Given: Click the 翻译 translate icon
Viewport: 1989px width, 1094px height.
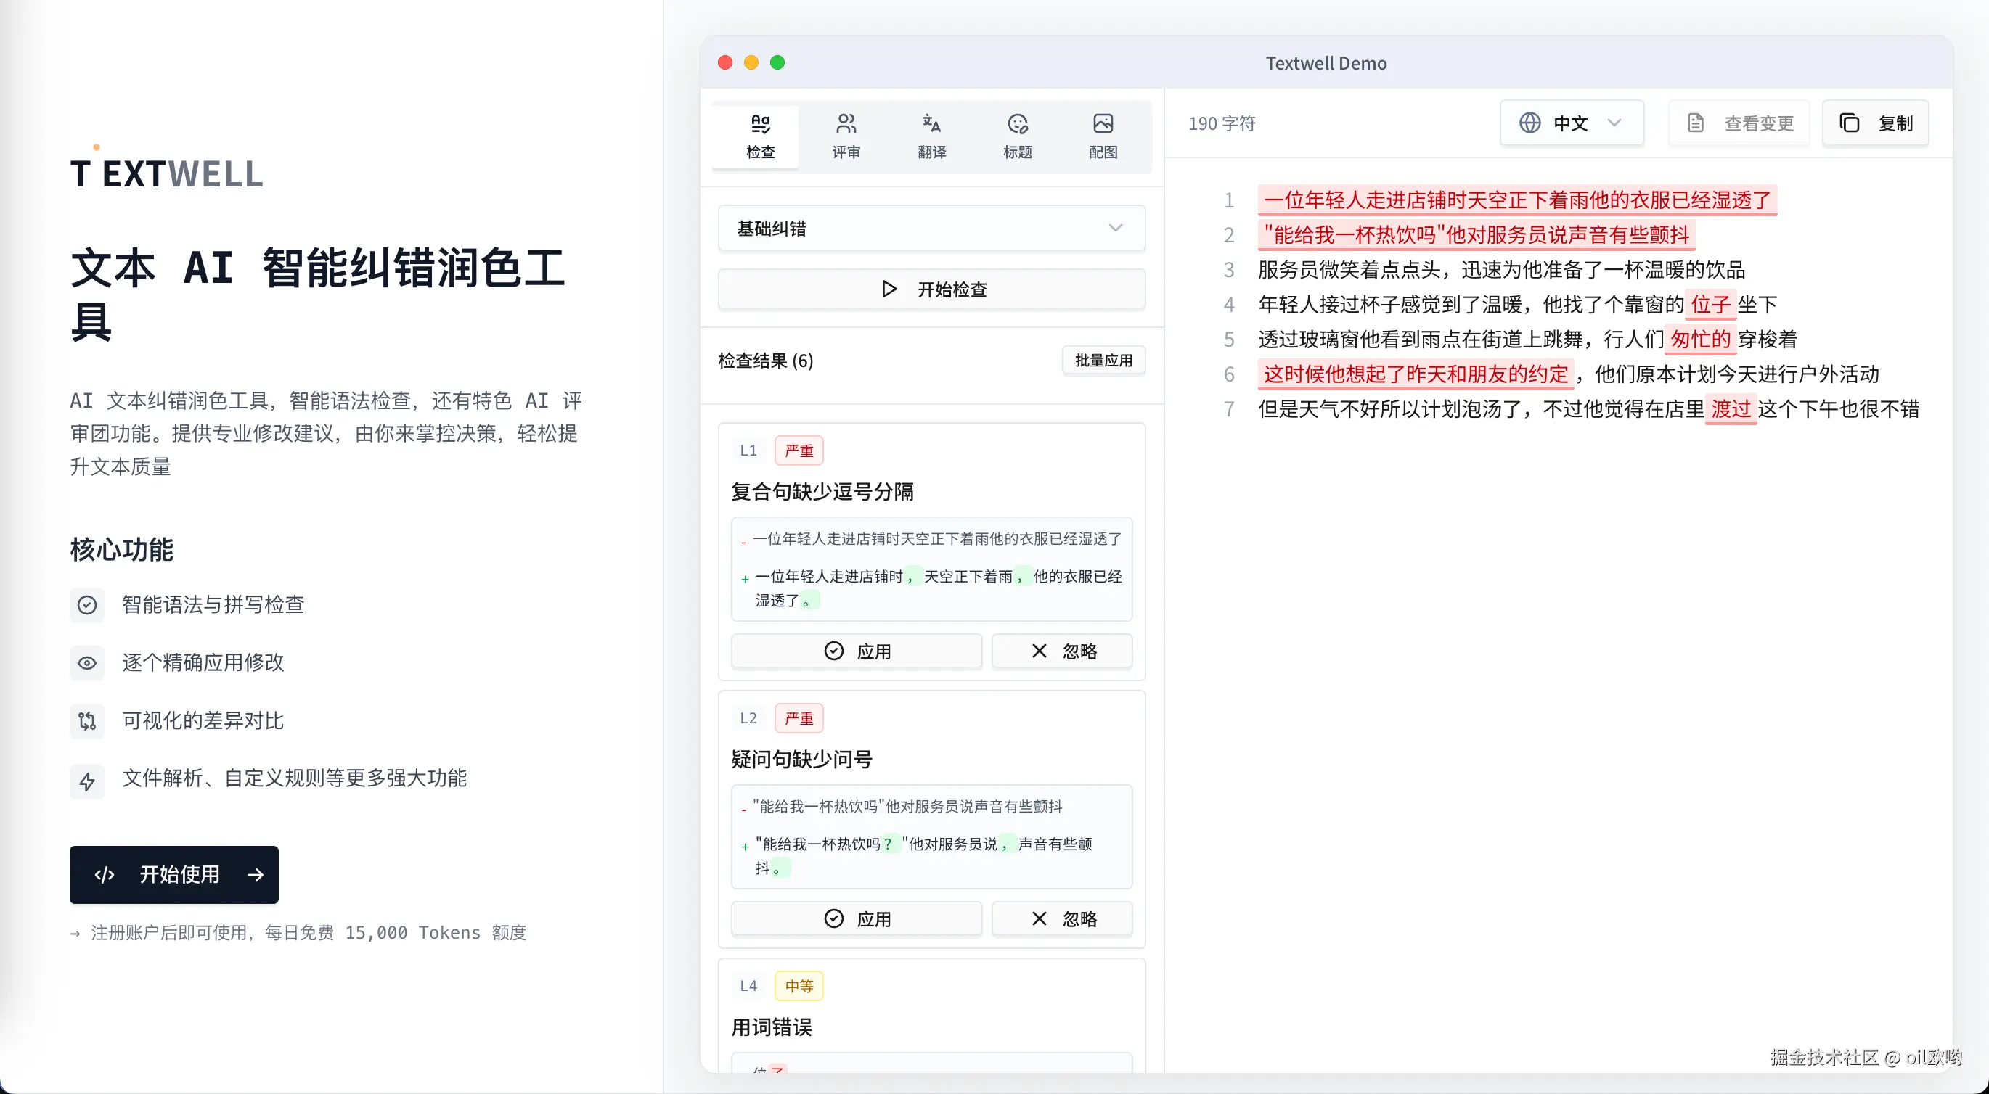Looking at the screenshot, I should click(x=931, y=123).
